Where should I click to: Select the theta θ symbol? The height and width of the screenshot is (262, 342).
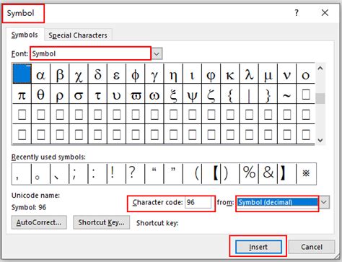point(40,94)
